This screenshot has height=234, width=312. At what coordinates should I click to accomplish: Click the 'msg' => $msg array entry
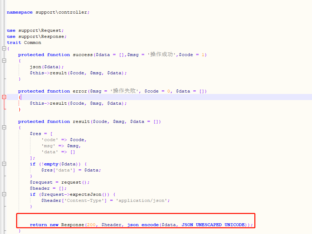pyautogui.click(x=61, y=146)
